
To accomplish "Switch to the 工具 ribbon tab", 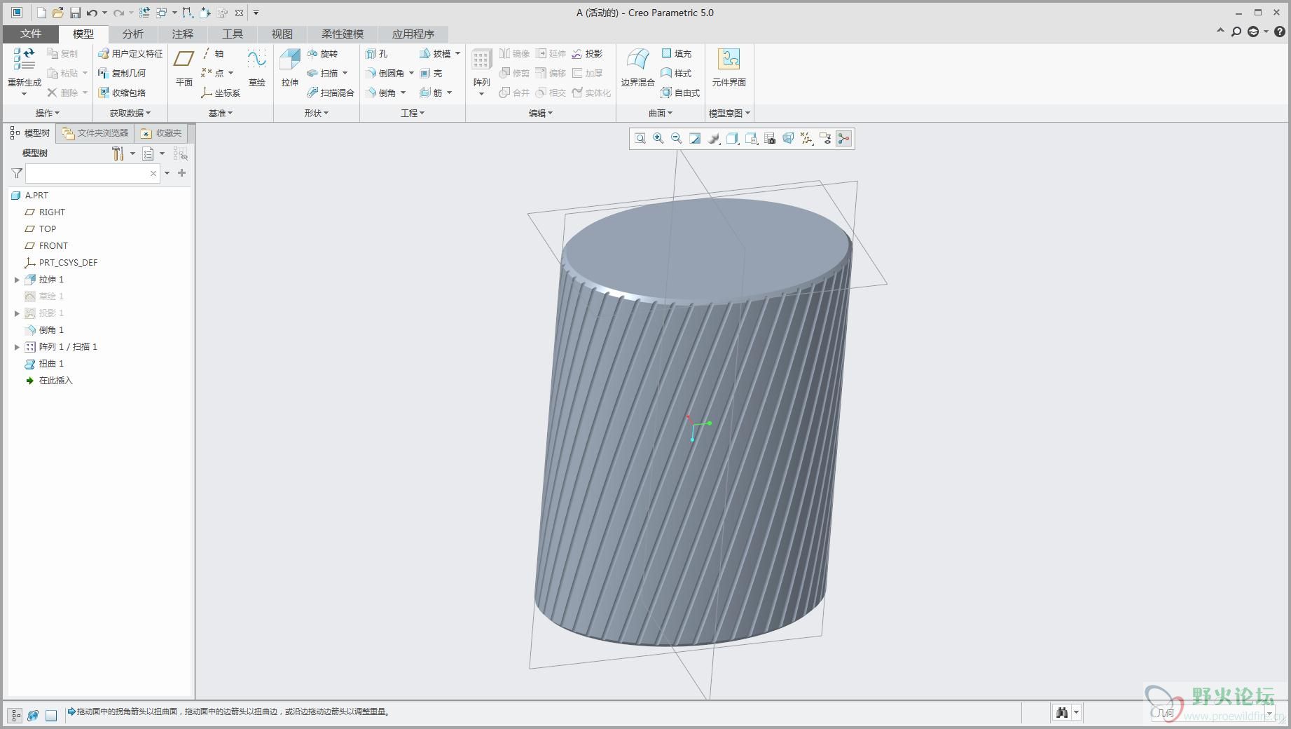I will point(232,34).
